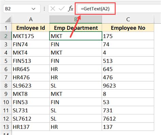Select row 1 header
This screenshot has width=161, height=135.
point(6,28)
